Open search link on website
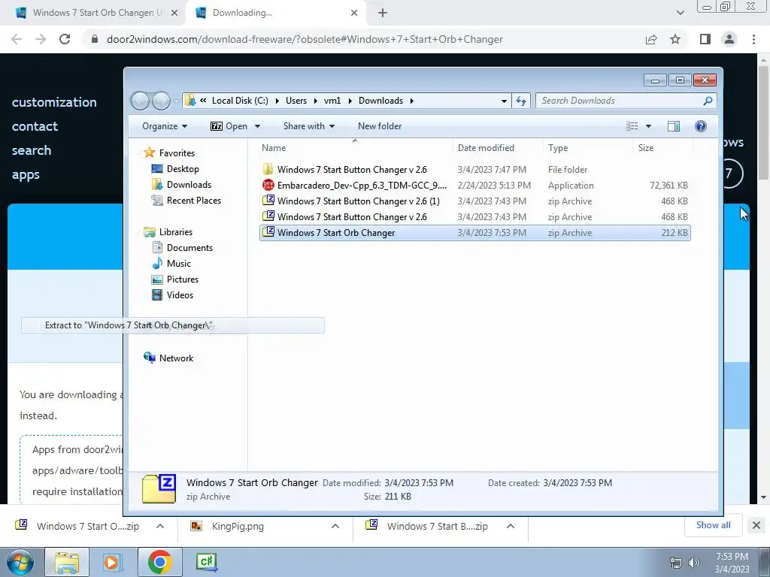 (x=32, y=150)
